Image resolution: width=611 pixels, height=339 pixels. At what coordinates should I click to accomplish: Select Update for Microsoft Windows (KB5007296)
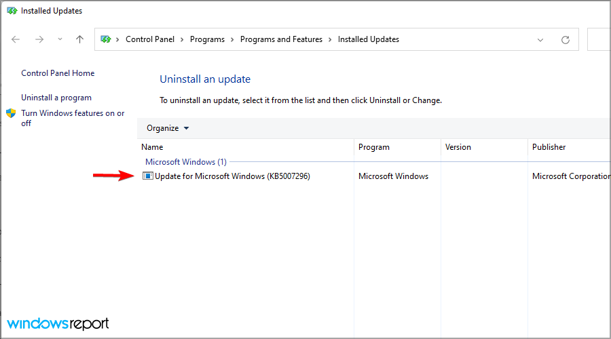(232, 176)
